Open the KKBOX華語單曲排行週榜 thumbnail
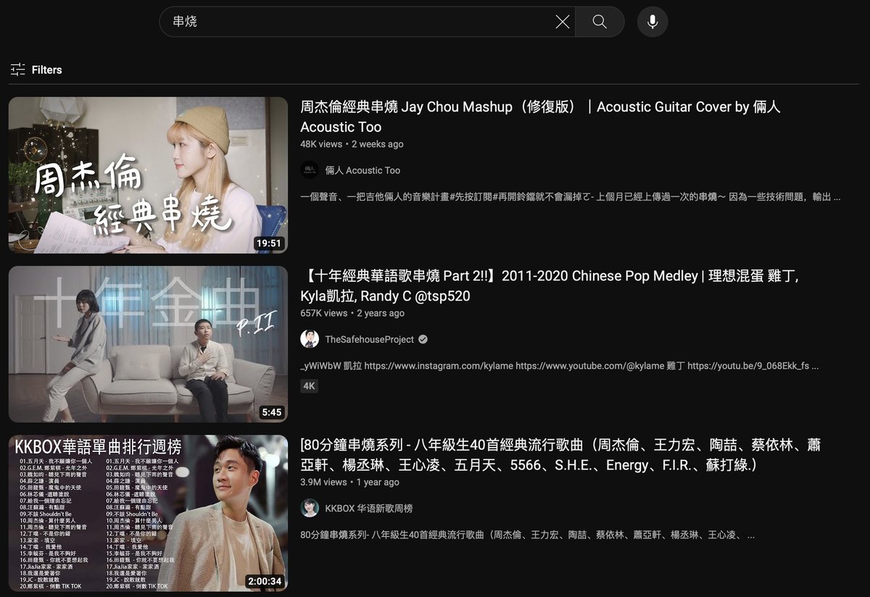Image resolution: width=870 pixels, height=597 pixels. pos(148,513)
